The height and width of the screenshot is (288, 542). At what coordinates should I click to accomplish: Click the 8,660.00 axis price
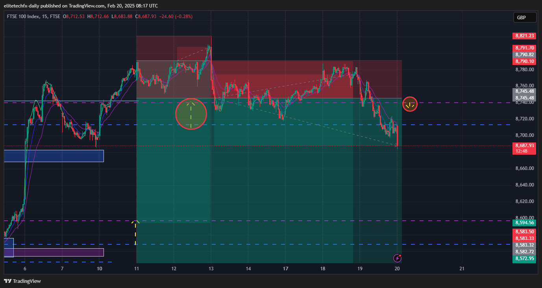pyautogui.click(x=524, y=168)
